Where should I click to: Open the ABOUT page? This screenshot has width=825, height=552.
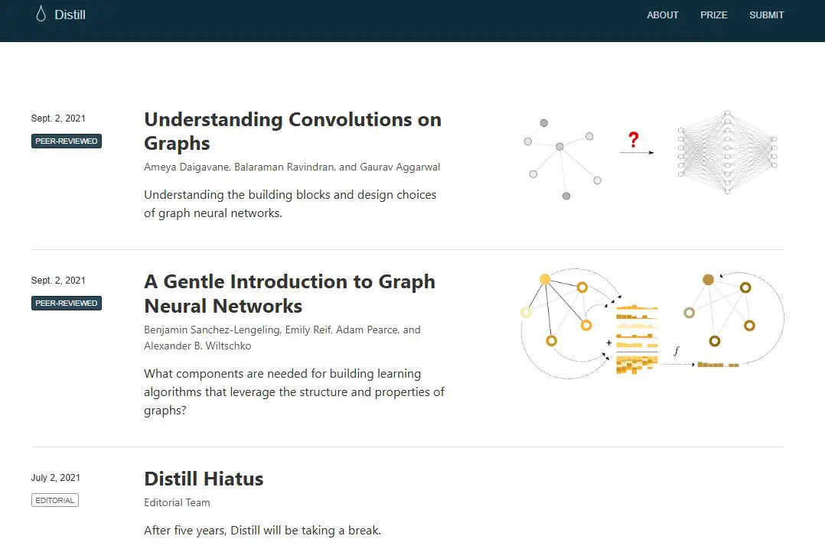pos(663,15)
